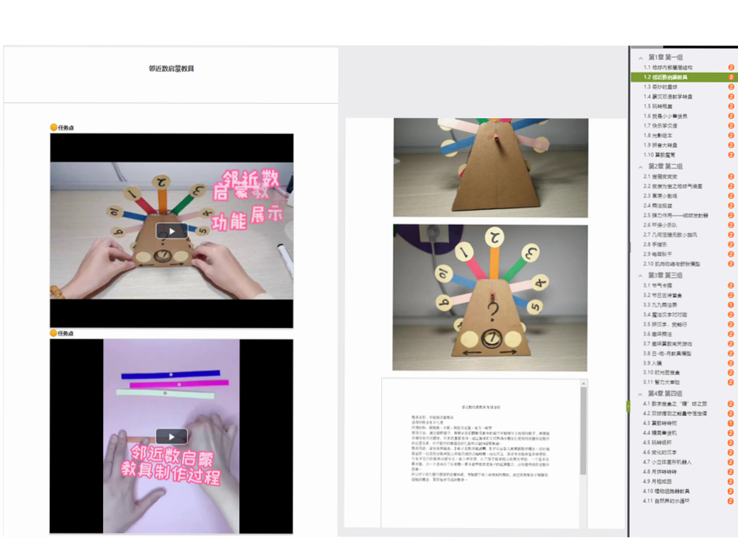The width and height of the screenshot is (738, 553).
Task: Click the orange badge beside 1.1
Action: pos(731,67)
